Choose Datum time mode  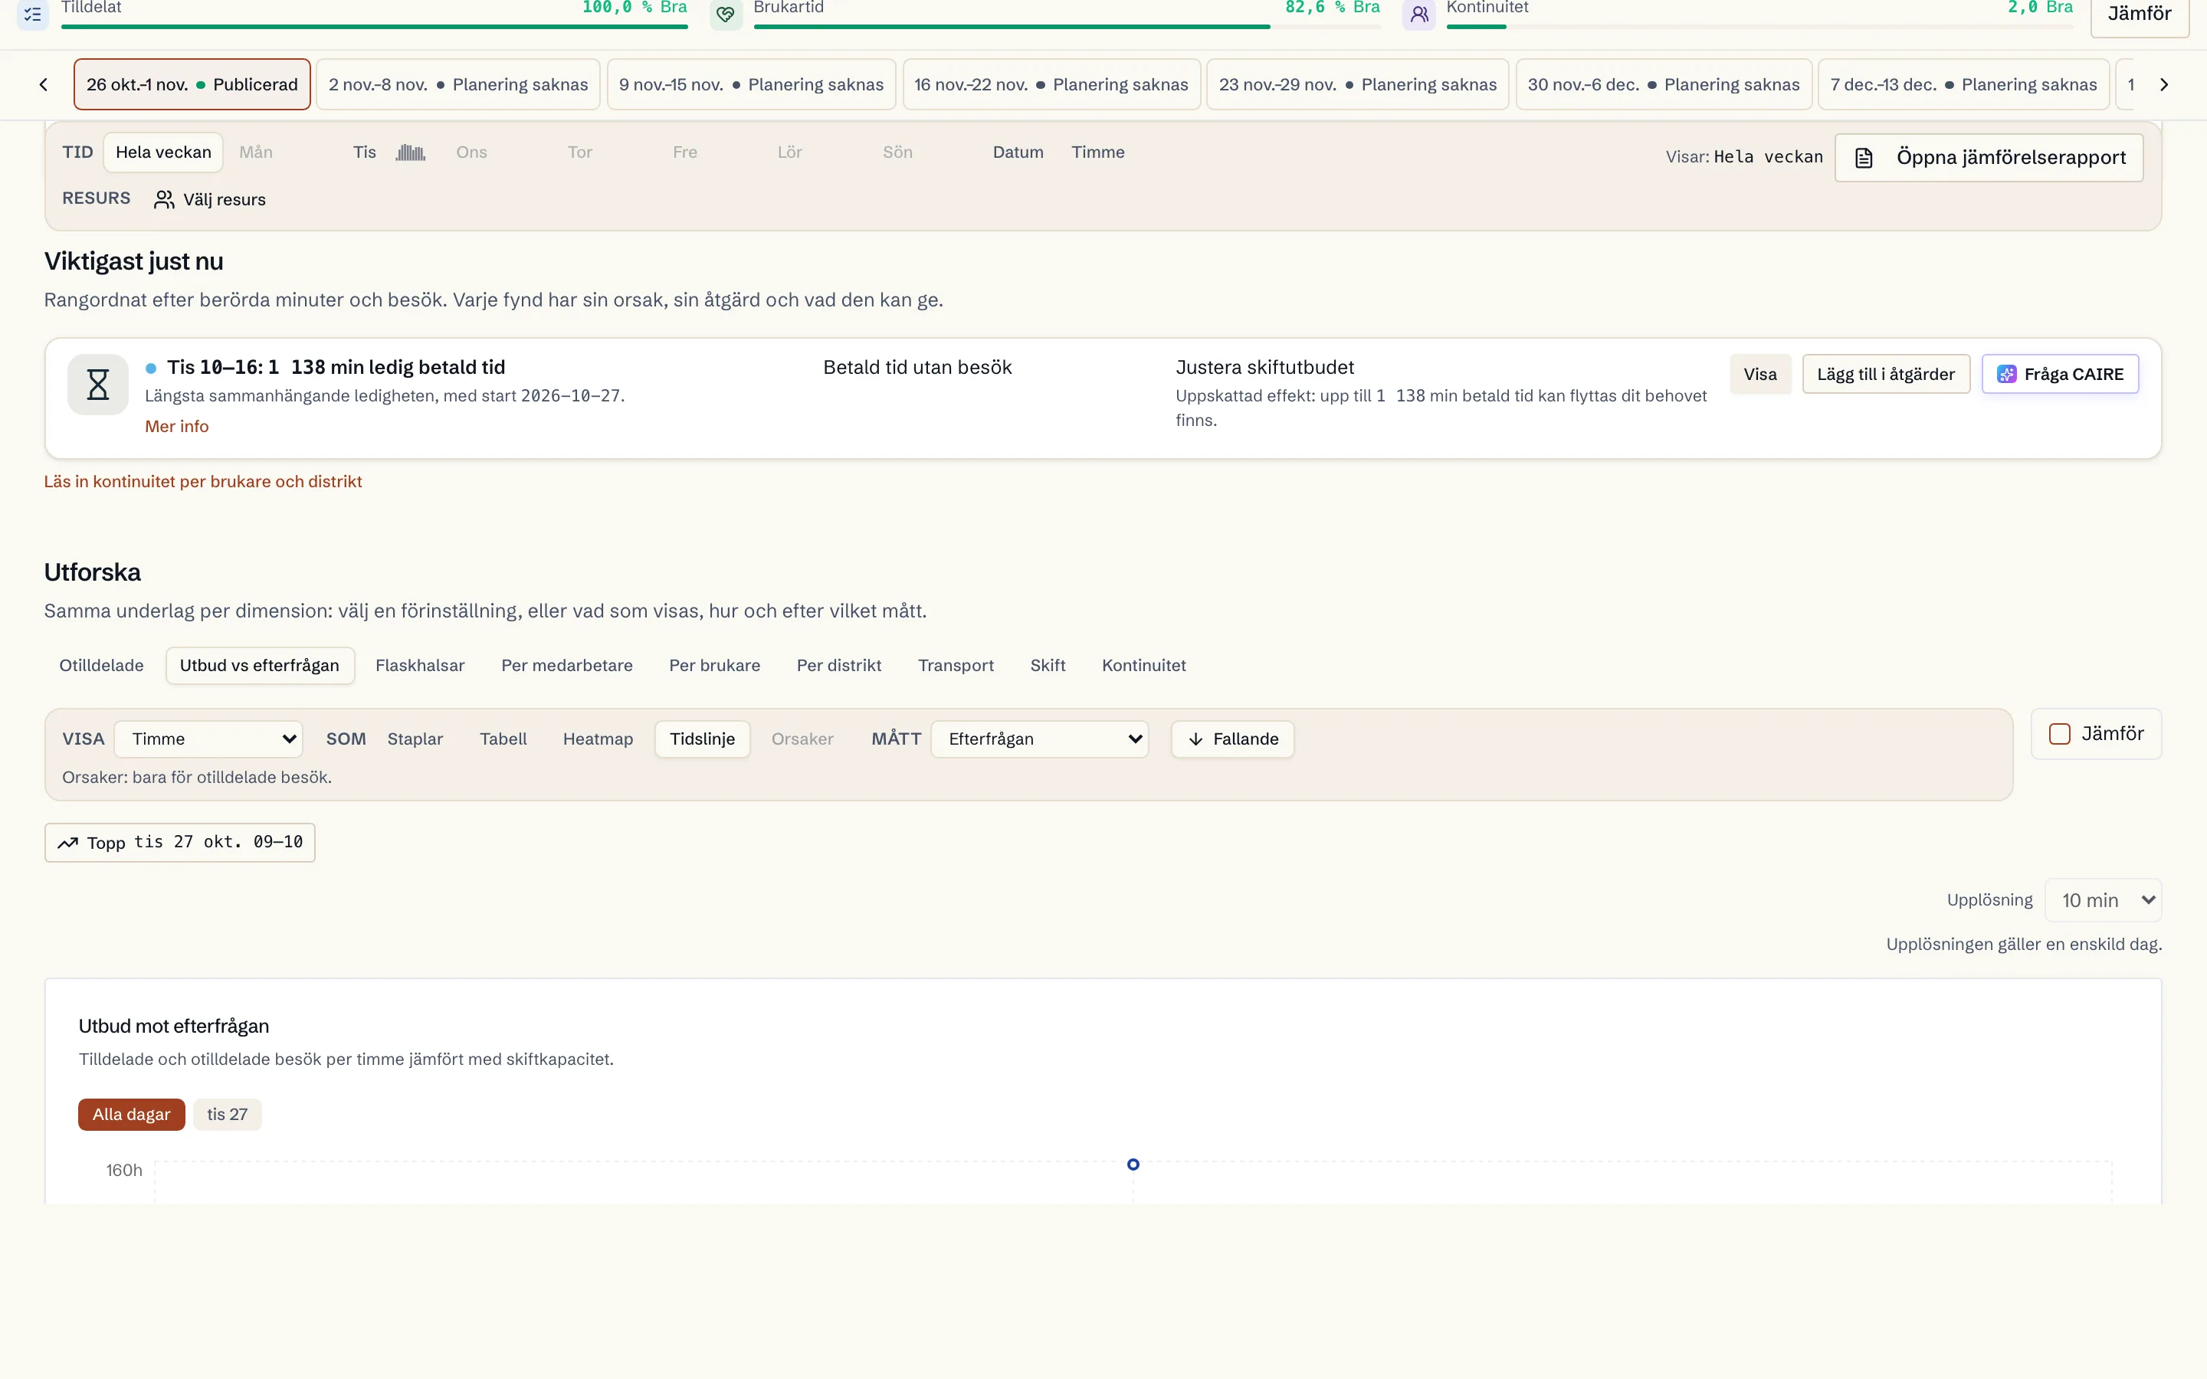(1018, 152)
